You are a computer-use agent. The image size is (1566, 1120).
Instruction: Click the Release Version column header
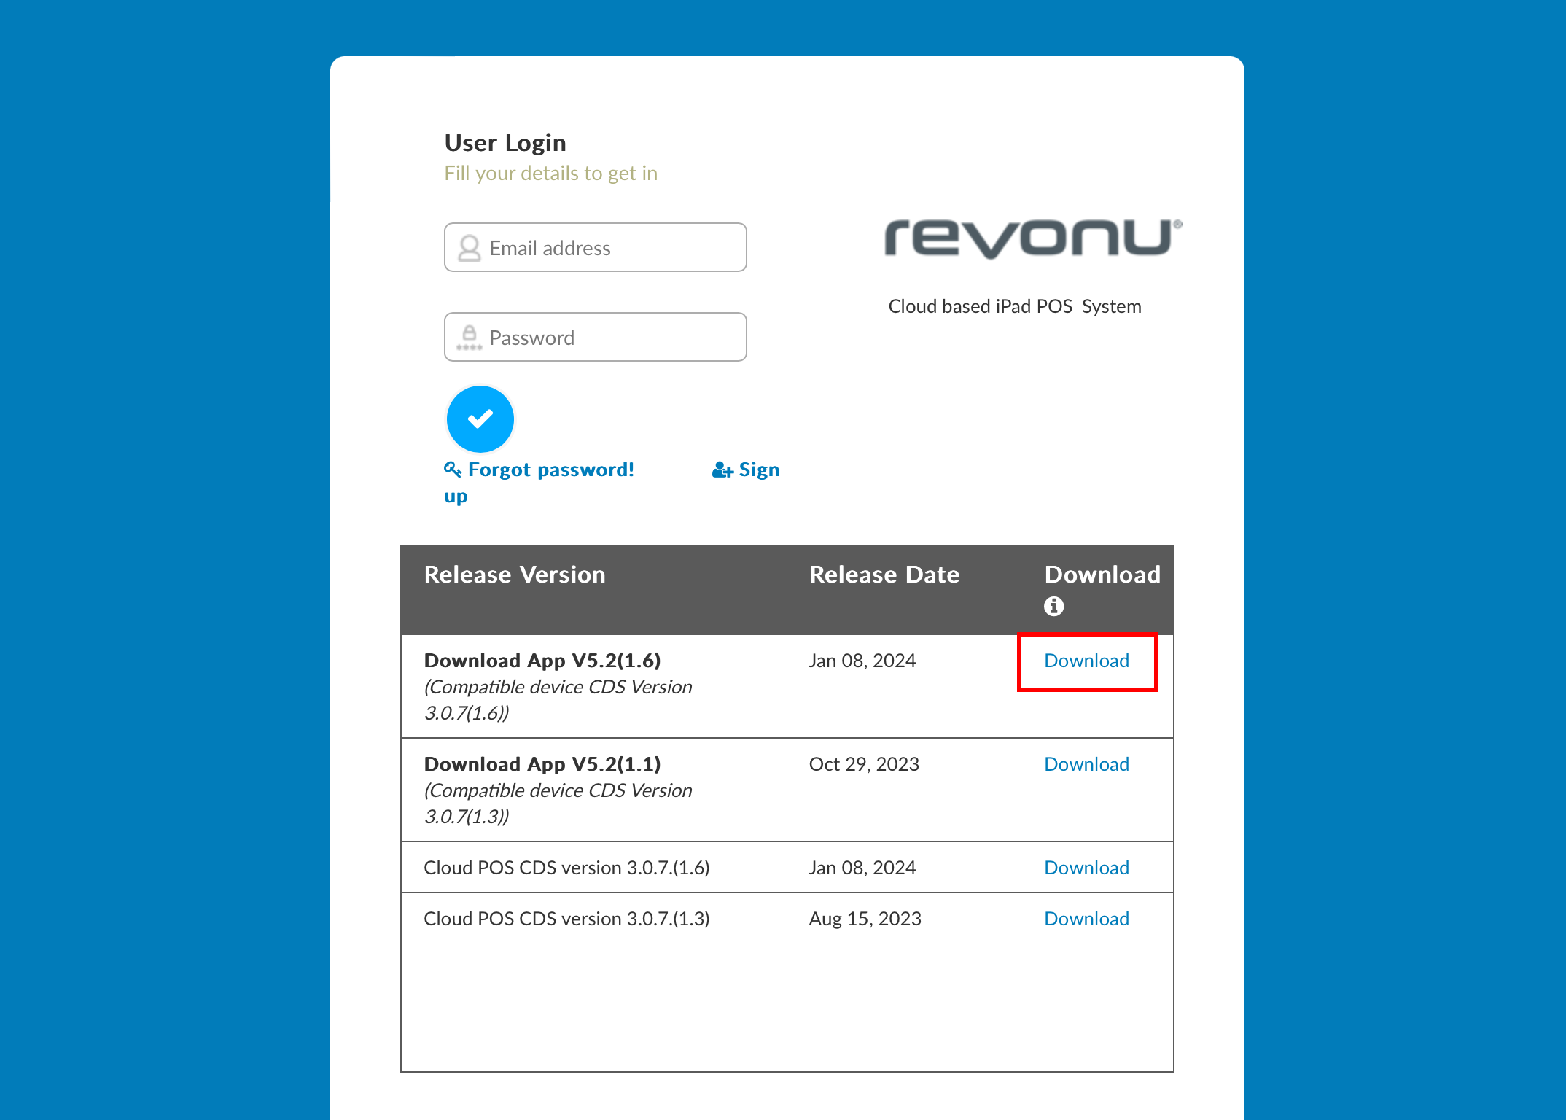pos(515,575)
